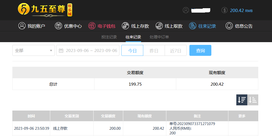Viewport: 272px width, 136px height.
Task: Open 优惠中心 menu
Action: [x=68, y=26]
